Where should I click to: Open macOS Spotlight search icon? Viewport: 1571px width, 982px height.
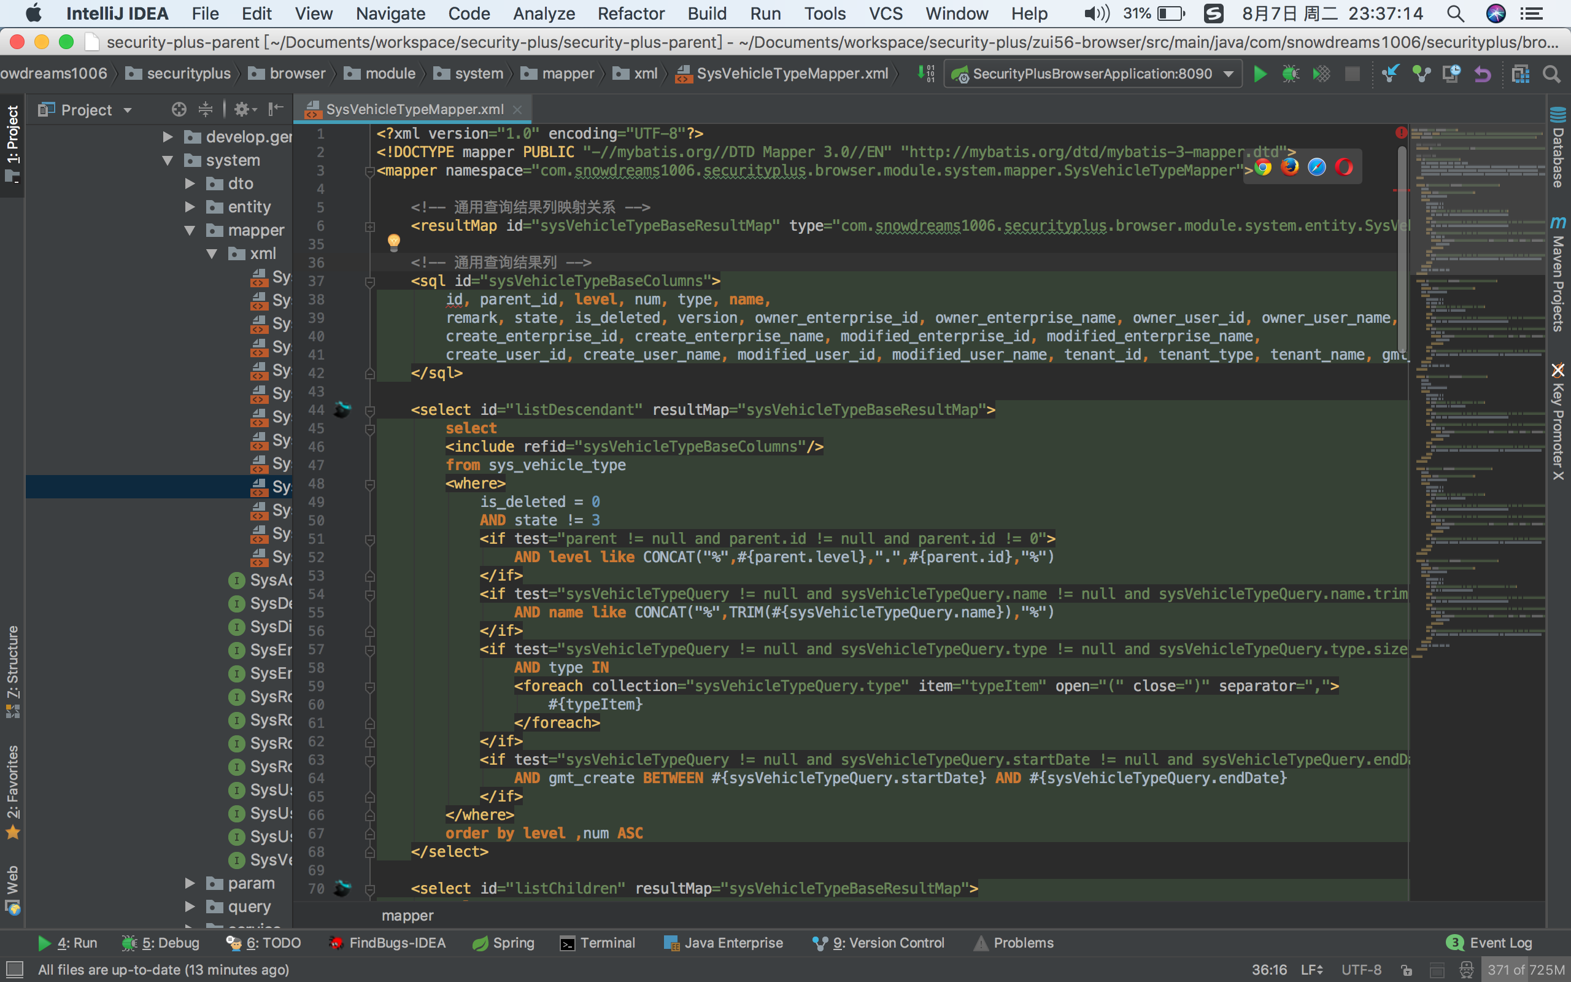[1456, 13]
